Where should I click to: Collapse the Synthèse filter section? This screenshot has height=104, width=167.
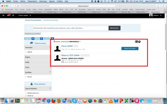(x=38, y=72)
